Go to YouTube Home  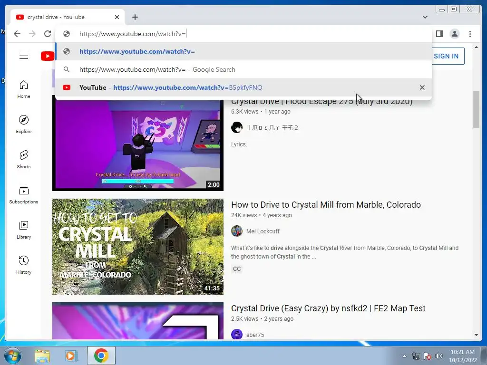point(24,89)
